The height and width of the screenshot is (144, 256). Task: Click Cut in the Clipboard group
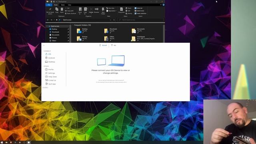click(67, 8)
